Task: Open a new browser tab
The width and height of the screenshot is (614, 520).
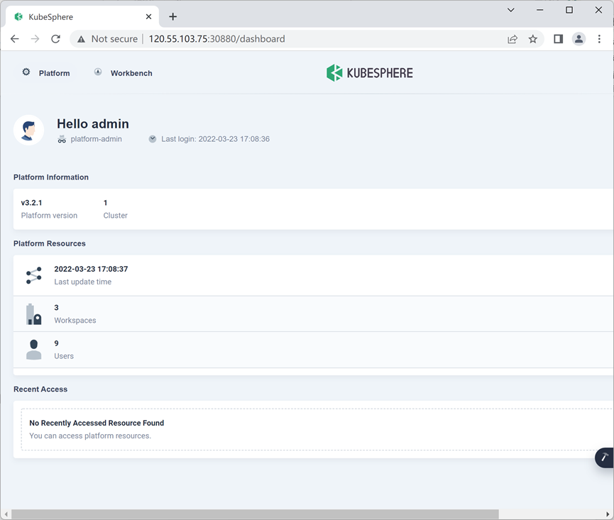Action: [x=172, y=16]
